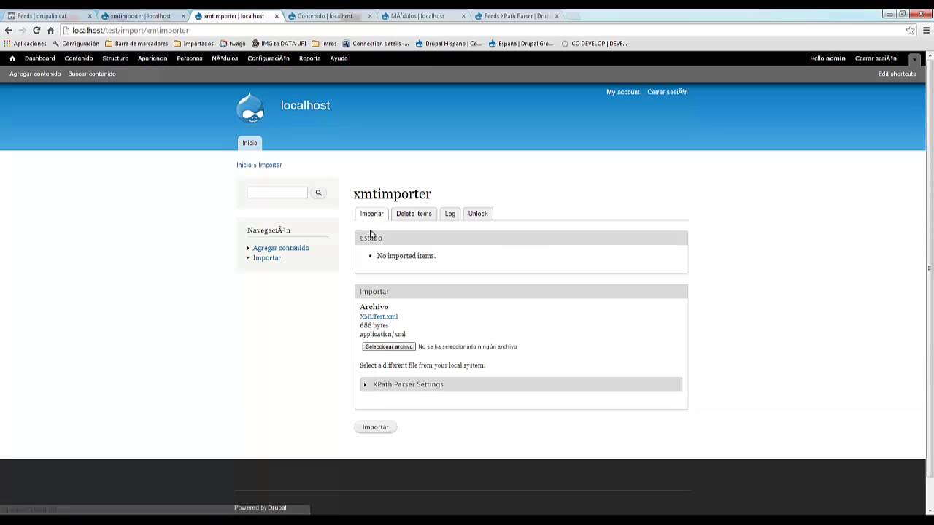This screenshot has width=934, height=525.
Task: Open the CO DEVELOP bookmark
Action: point(594,44)
